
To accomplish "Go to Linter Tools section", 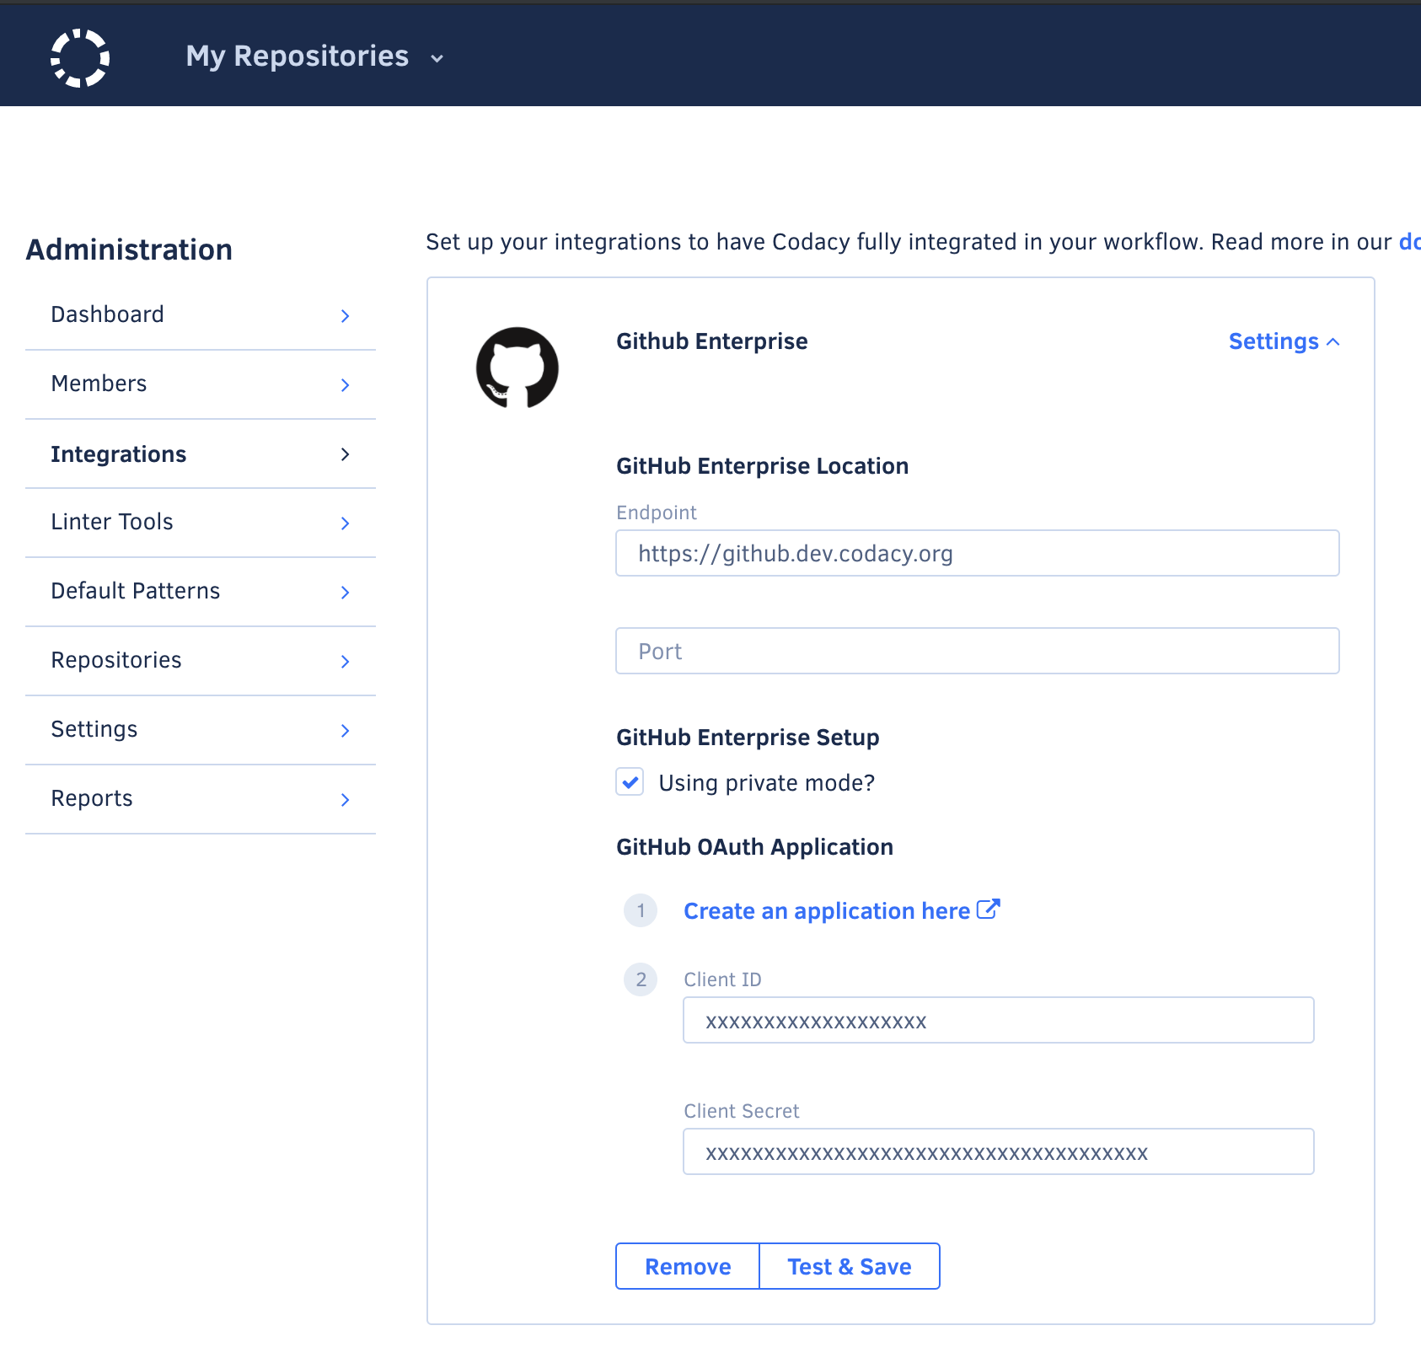I will [201, 523].
